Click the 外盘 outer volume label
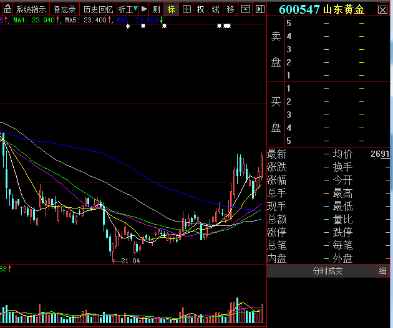This screenshot has height=328, width=393. coord(342,258)
